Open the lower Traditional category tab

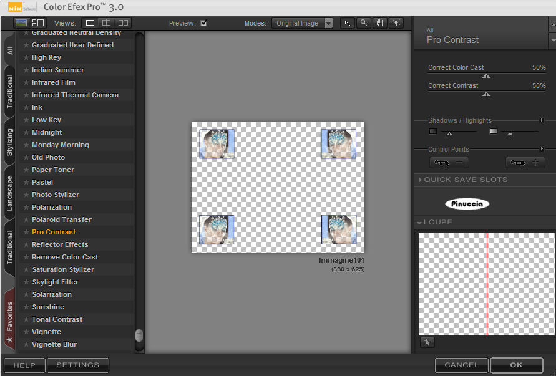9,248
